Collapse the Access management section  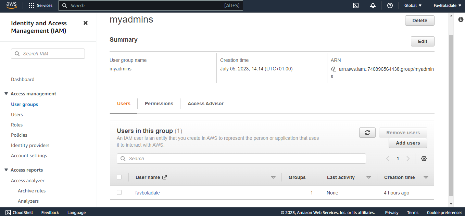point(6,94)
